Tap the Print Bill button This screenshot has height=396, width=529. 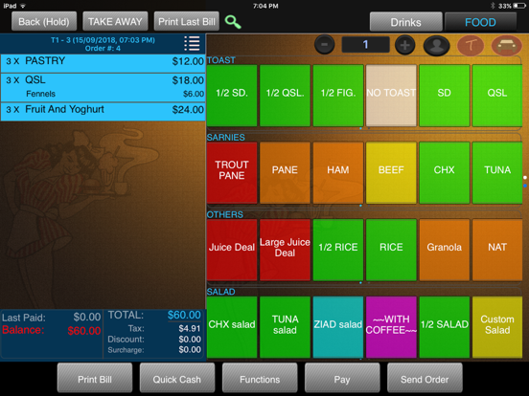tap(95, 379)
